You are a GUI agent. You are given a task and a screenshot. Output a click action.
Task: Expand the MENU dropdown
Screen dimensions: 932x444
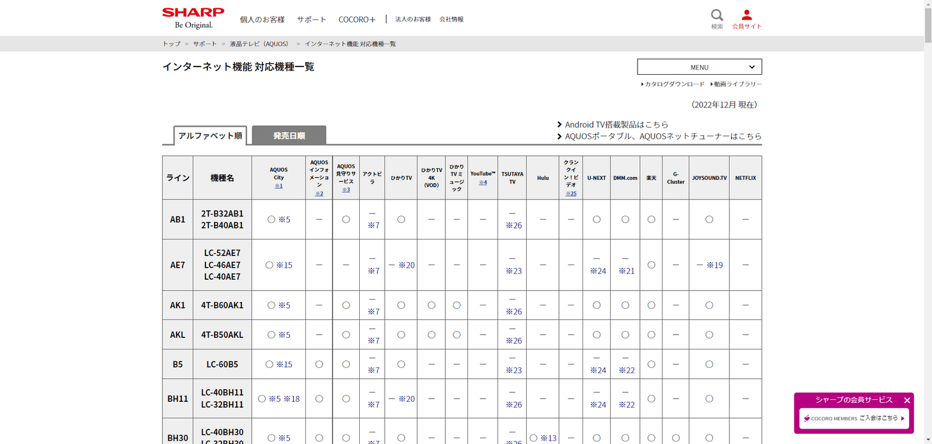(x=700, y=67)
